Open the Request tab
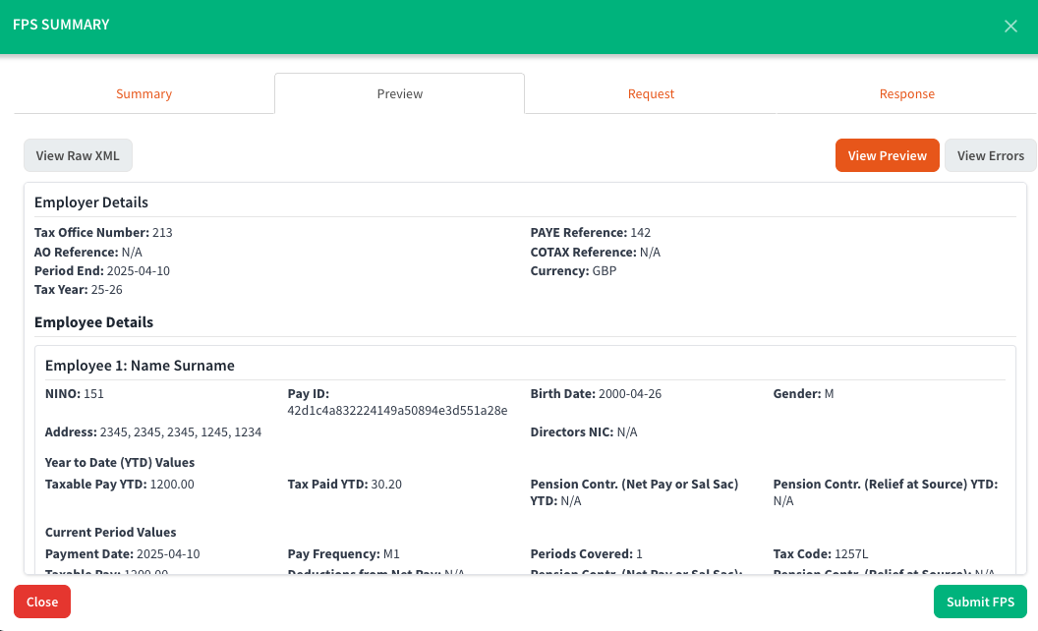 651,93
